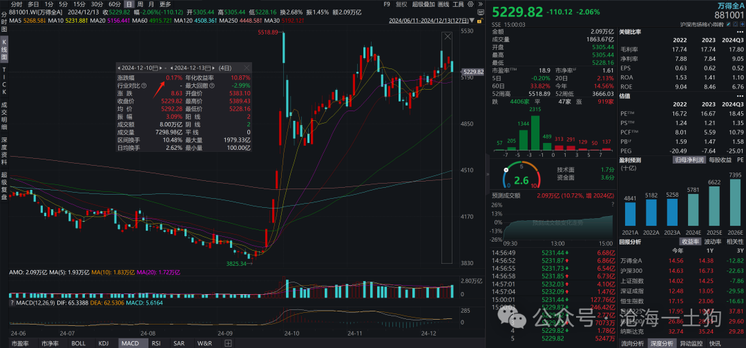Select the 15分 interval
Viewport: 746px width, 348px height.
[x=79, y=4]
